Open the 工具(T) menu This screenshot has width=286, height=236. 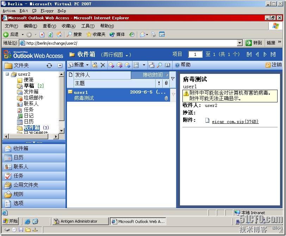[88, 26]
